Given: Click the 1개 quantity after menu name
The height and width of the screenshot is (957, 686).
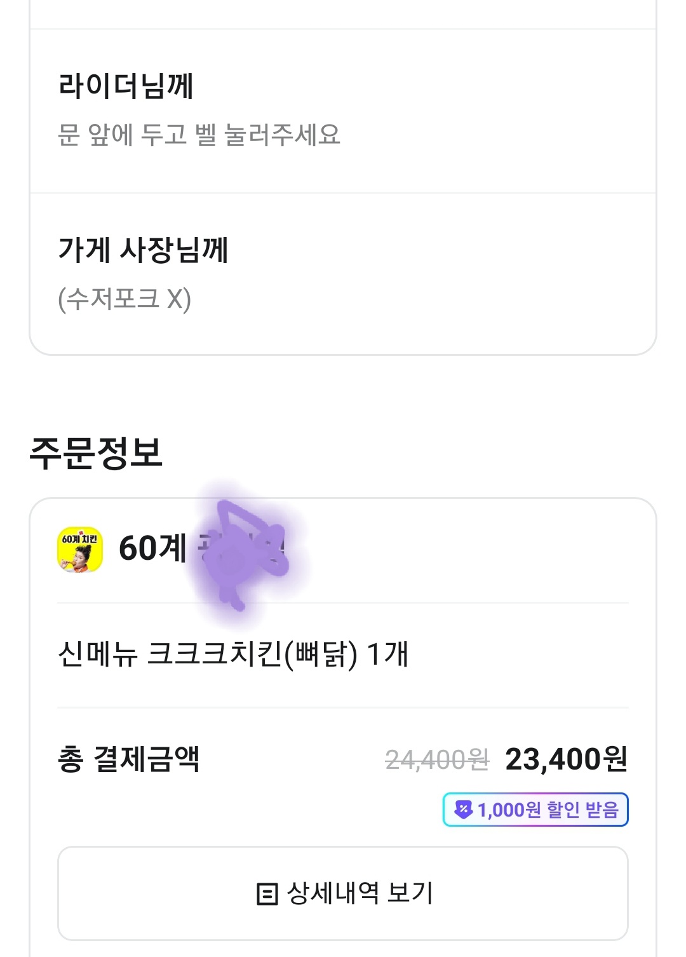Looking at the screenshot, I should [x=387, y=654].
